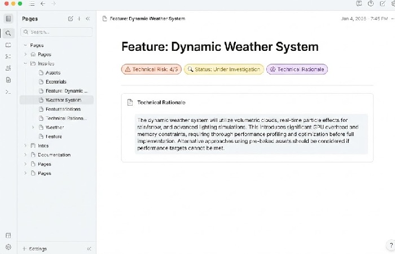395x254 pixels.
Task: Click the document icon in Technical Rationale card
Action: pyautogui.click(x=130, y=102)
